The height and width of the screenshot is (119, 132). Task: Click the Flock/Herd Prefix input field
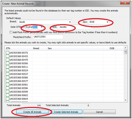point(48,37)
